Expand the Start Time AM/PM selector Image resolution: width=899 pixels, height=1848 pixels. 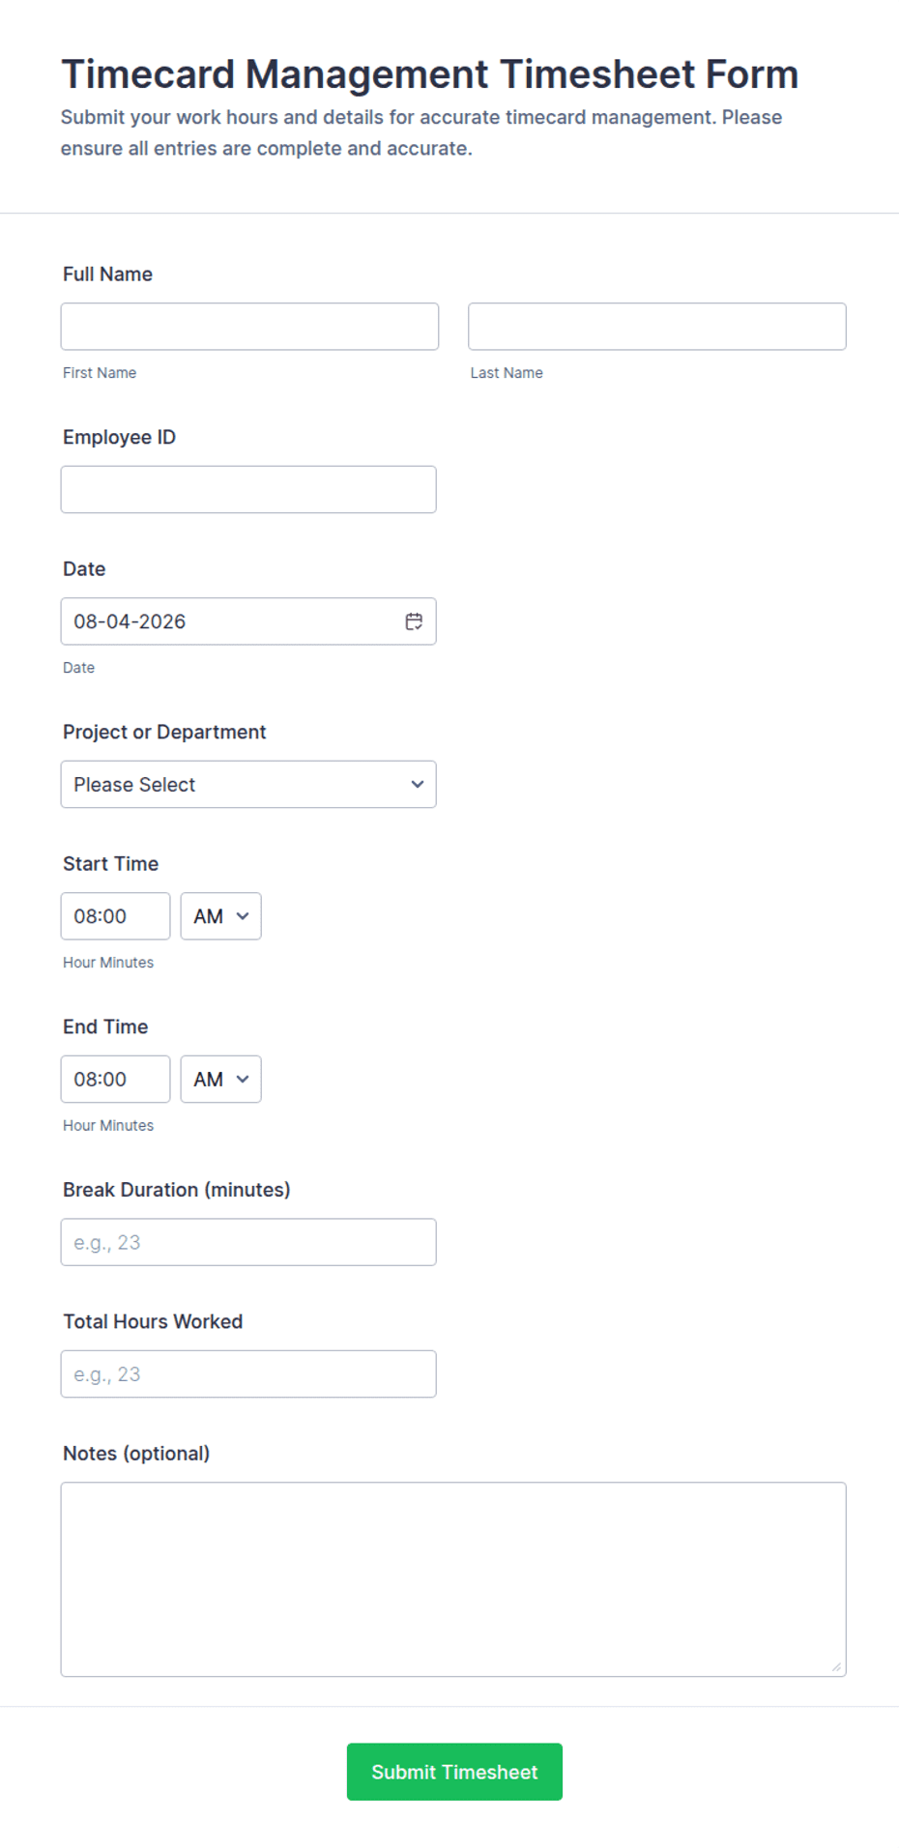[x=220, y=916]
